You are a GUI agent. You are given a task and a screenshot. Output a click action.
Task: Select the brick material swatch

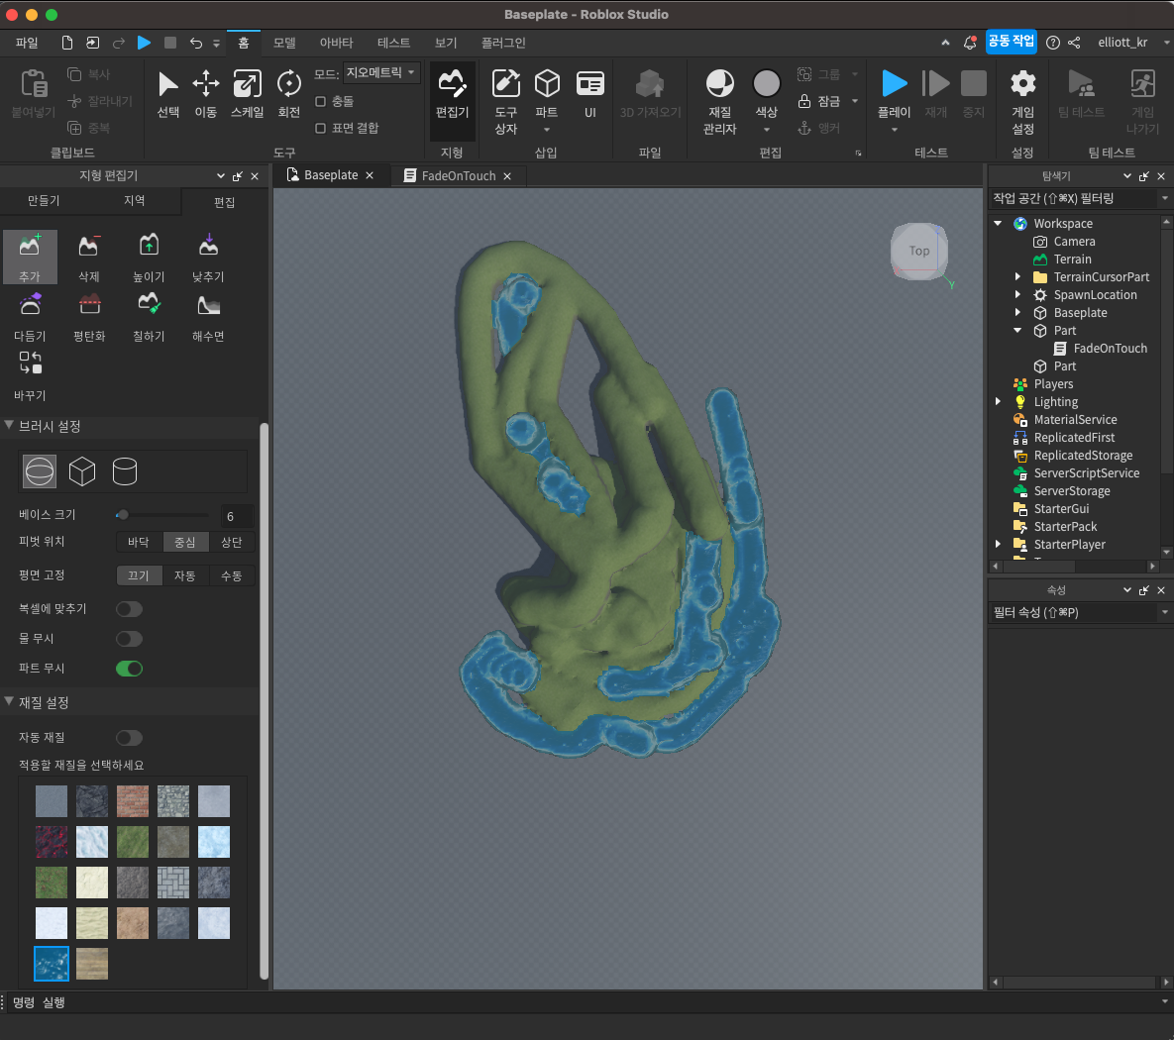tap(133, 801)
